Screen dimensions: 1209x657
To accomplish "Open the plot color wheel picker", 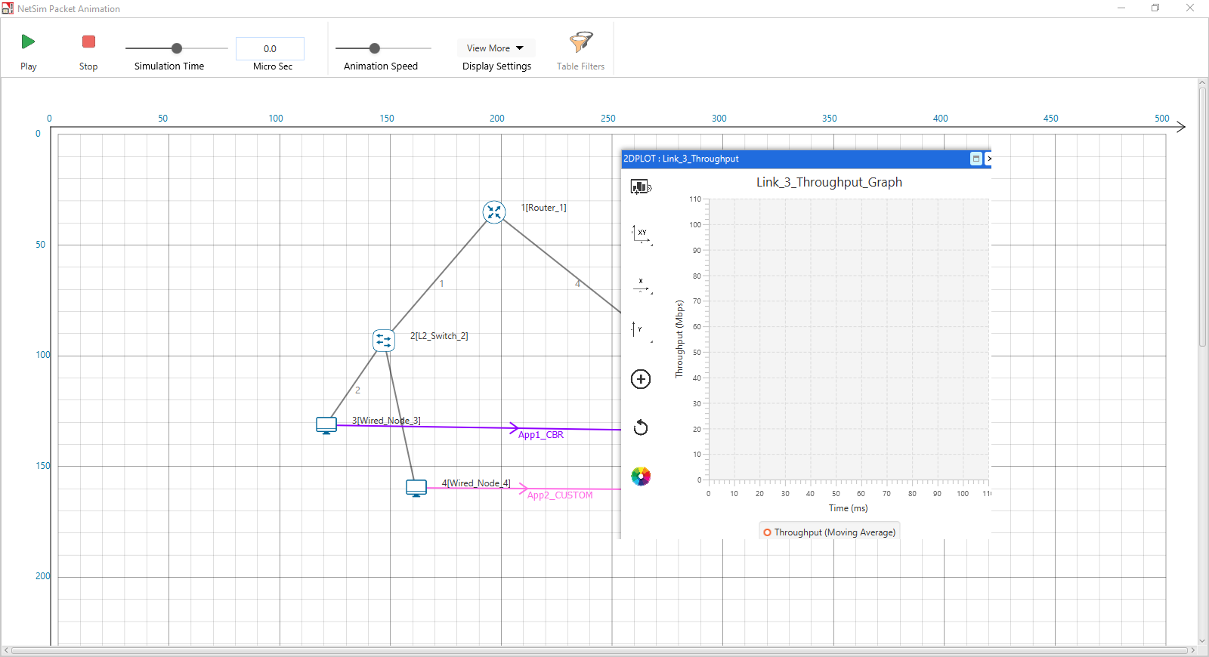I will click(x=641, y=477).
